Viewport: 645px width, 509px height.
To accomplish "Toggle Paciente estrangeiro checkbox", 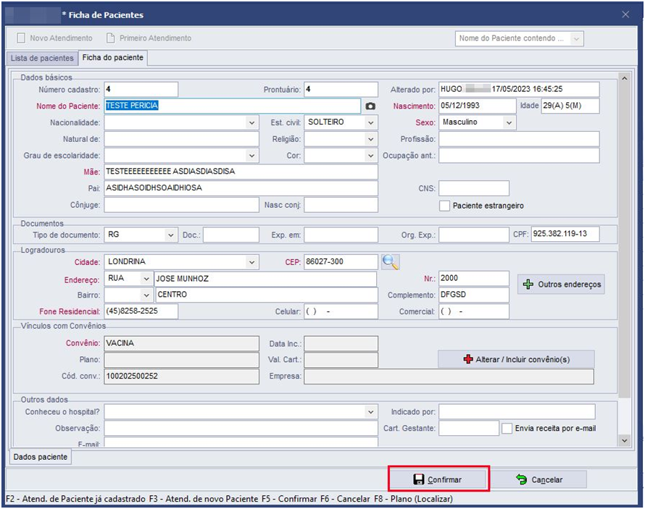I will click(444, 206).
